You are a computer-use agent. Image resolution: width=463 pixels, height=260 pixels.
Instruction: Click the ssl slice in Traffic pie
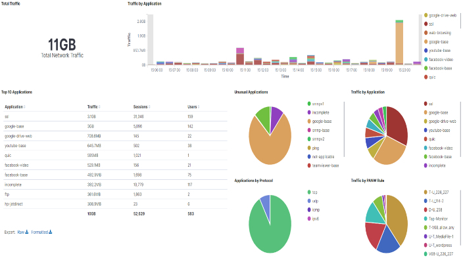coord(397,125)
